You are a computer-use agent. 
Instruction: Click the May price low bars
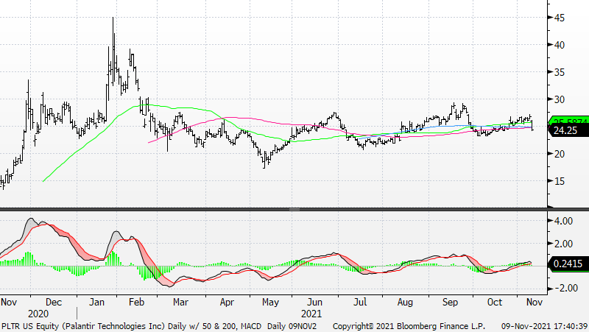[x=265, y=160]
